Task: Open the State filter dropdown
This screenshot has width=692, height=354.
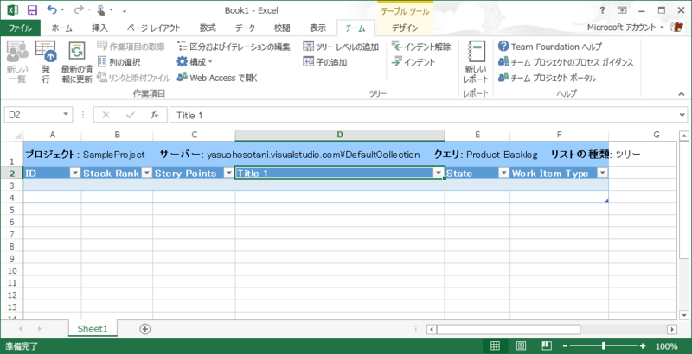Action: (503, 173)
